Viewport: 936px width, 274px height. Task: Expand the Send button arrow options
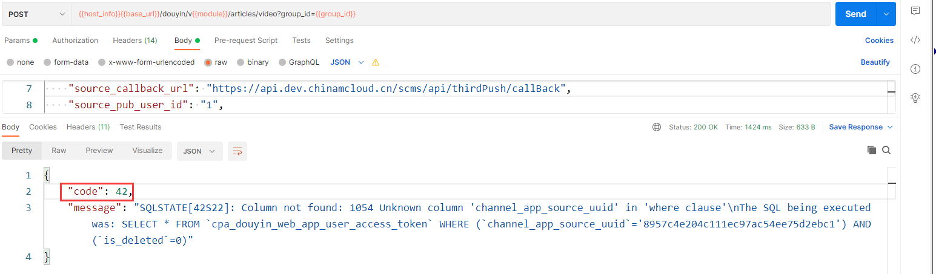point(886,14)
